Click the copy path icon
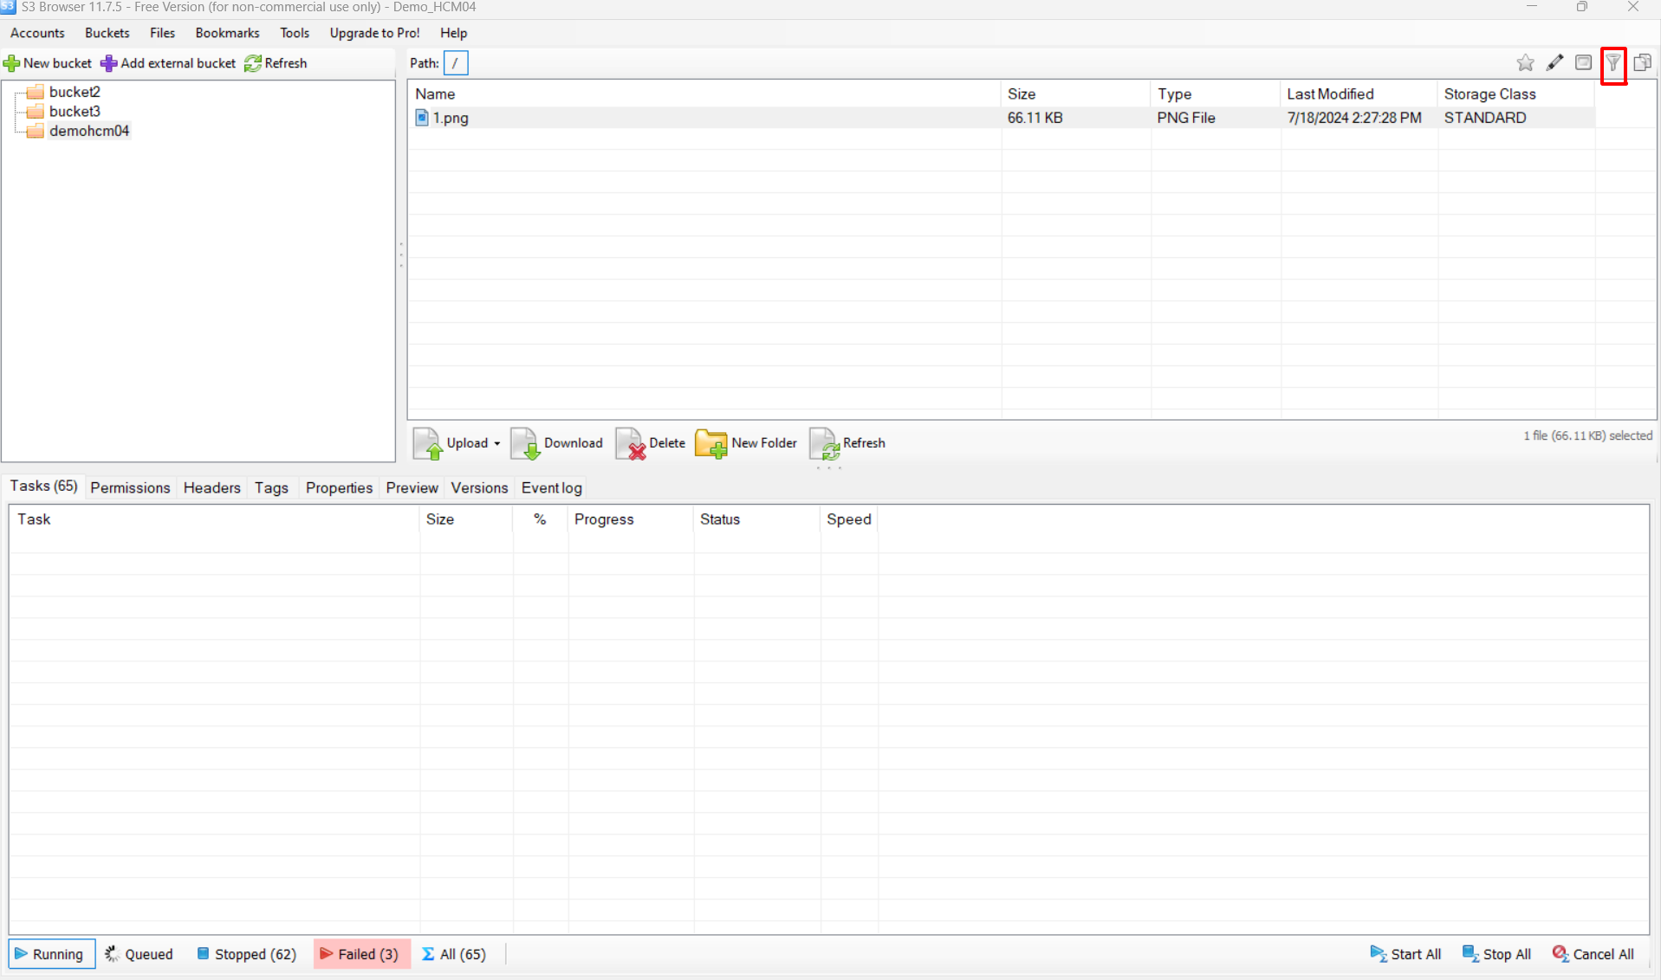The width and height of the screenshot is (1661, 980). [1642, 63]
